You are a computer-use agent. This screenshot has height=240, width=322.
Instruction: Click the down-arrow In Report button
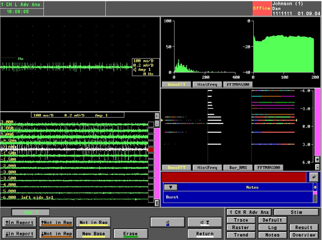click(x=19, y=234)
